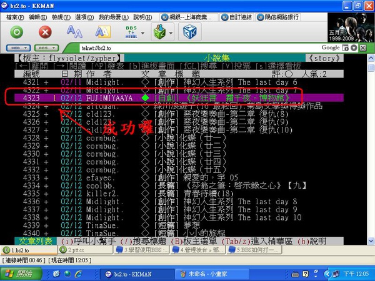The image size is (375, 281).
Task: Open the 檢視(V) menu
Action: point(61,17)
